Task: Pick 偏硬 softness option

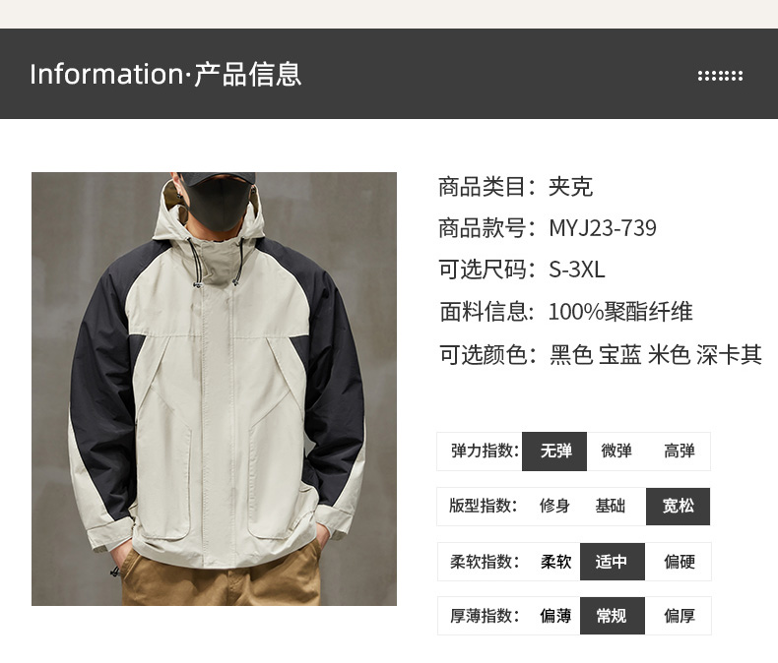Action: coord(679,562)
